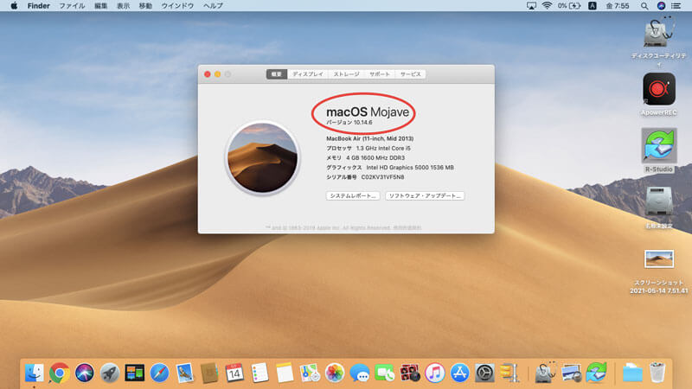Open App Store from the Dock

(x=459, y=373)
